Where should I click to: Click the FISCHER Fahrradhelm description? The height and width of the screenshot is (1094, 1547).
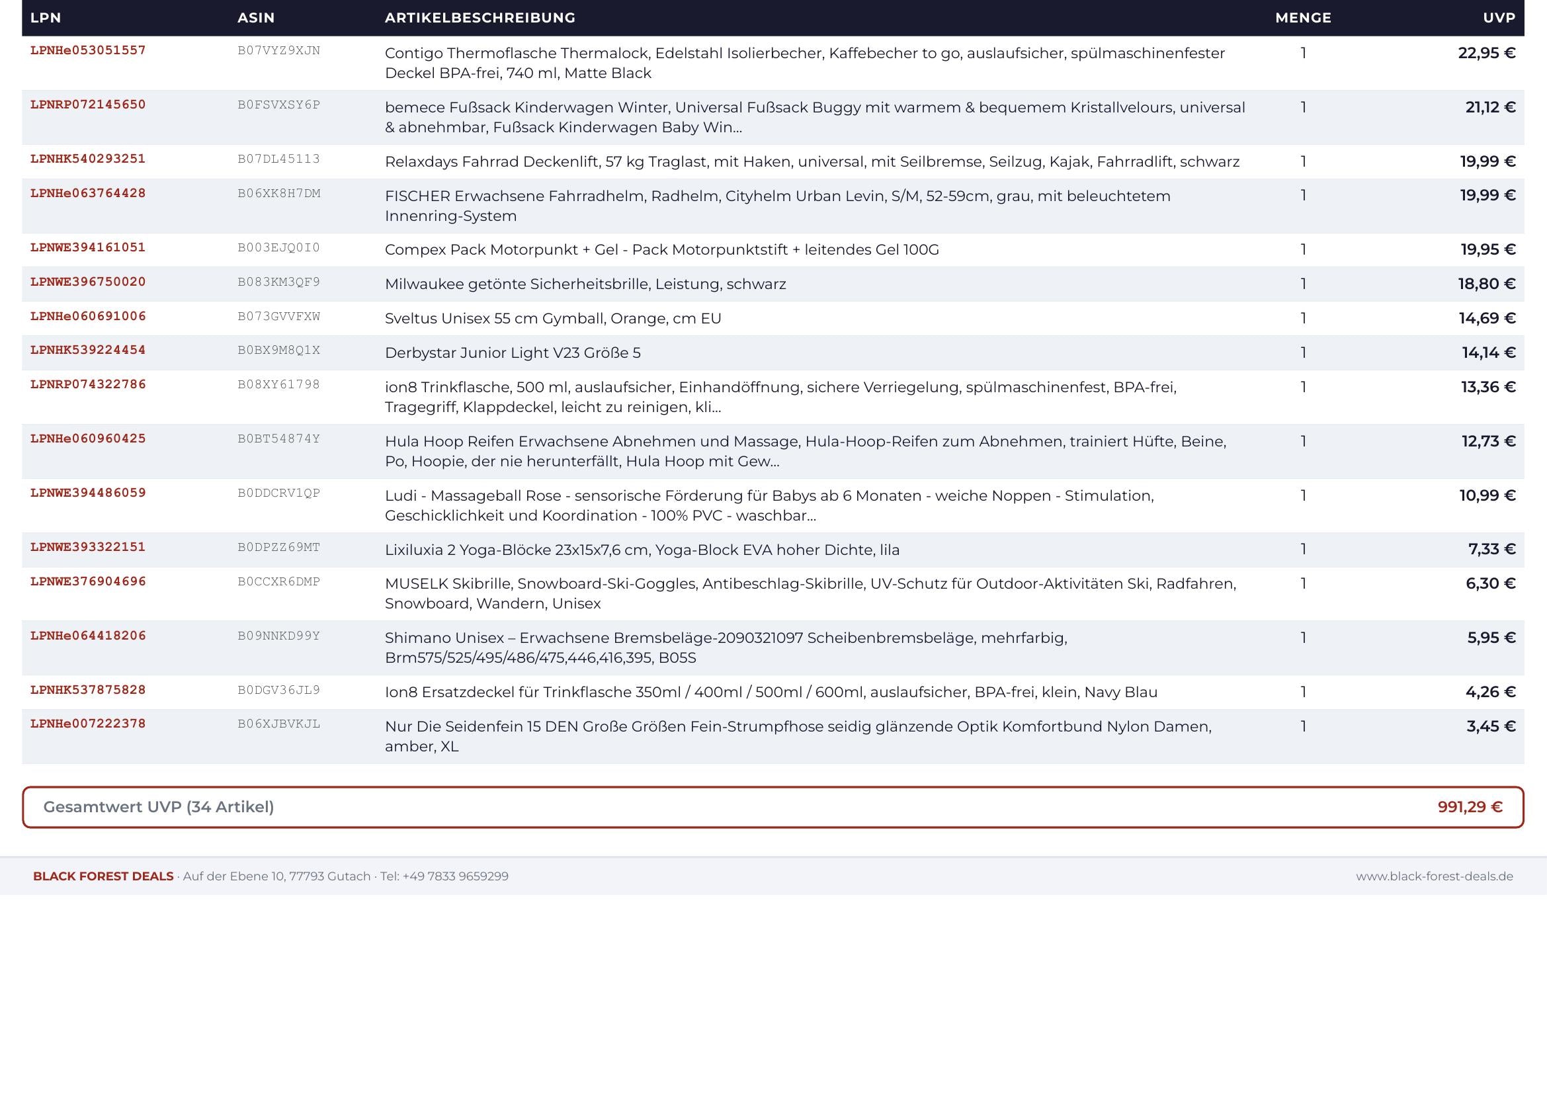point(778,206)
